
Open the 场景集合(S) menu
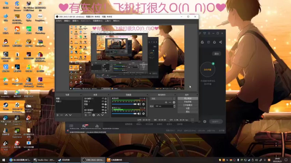(x=97, y=21)
